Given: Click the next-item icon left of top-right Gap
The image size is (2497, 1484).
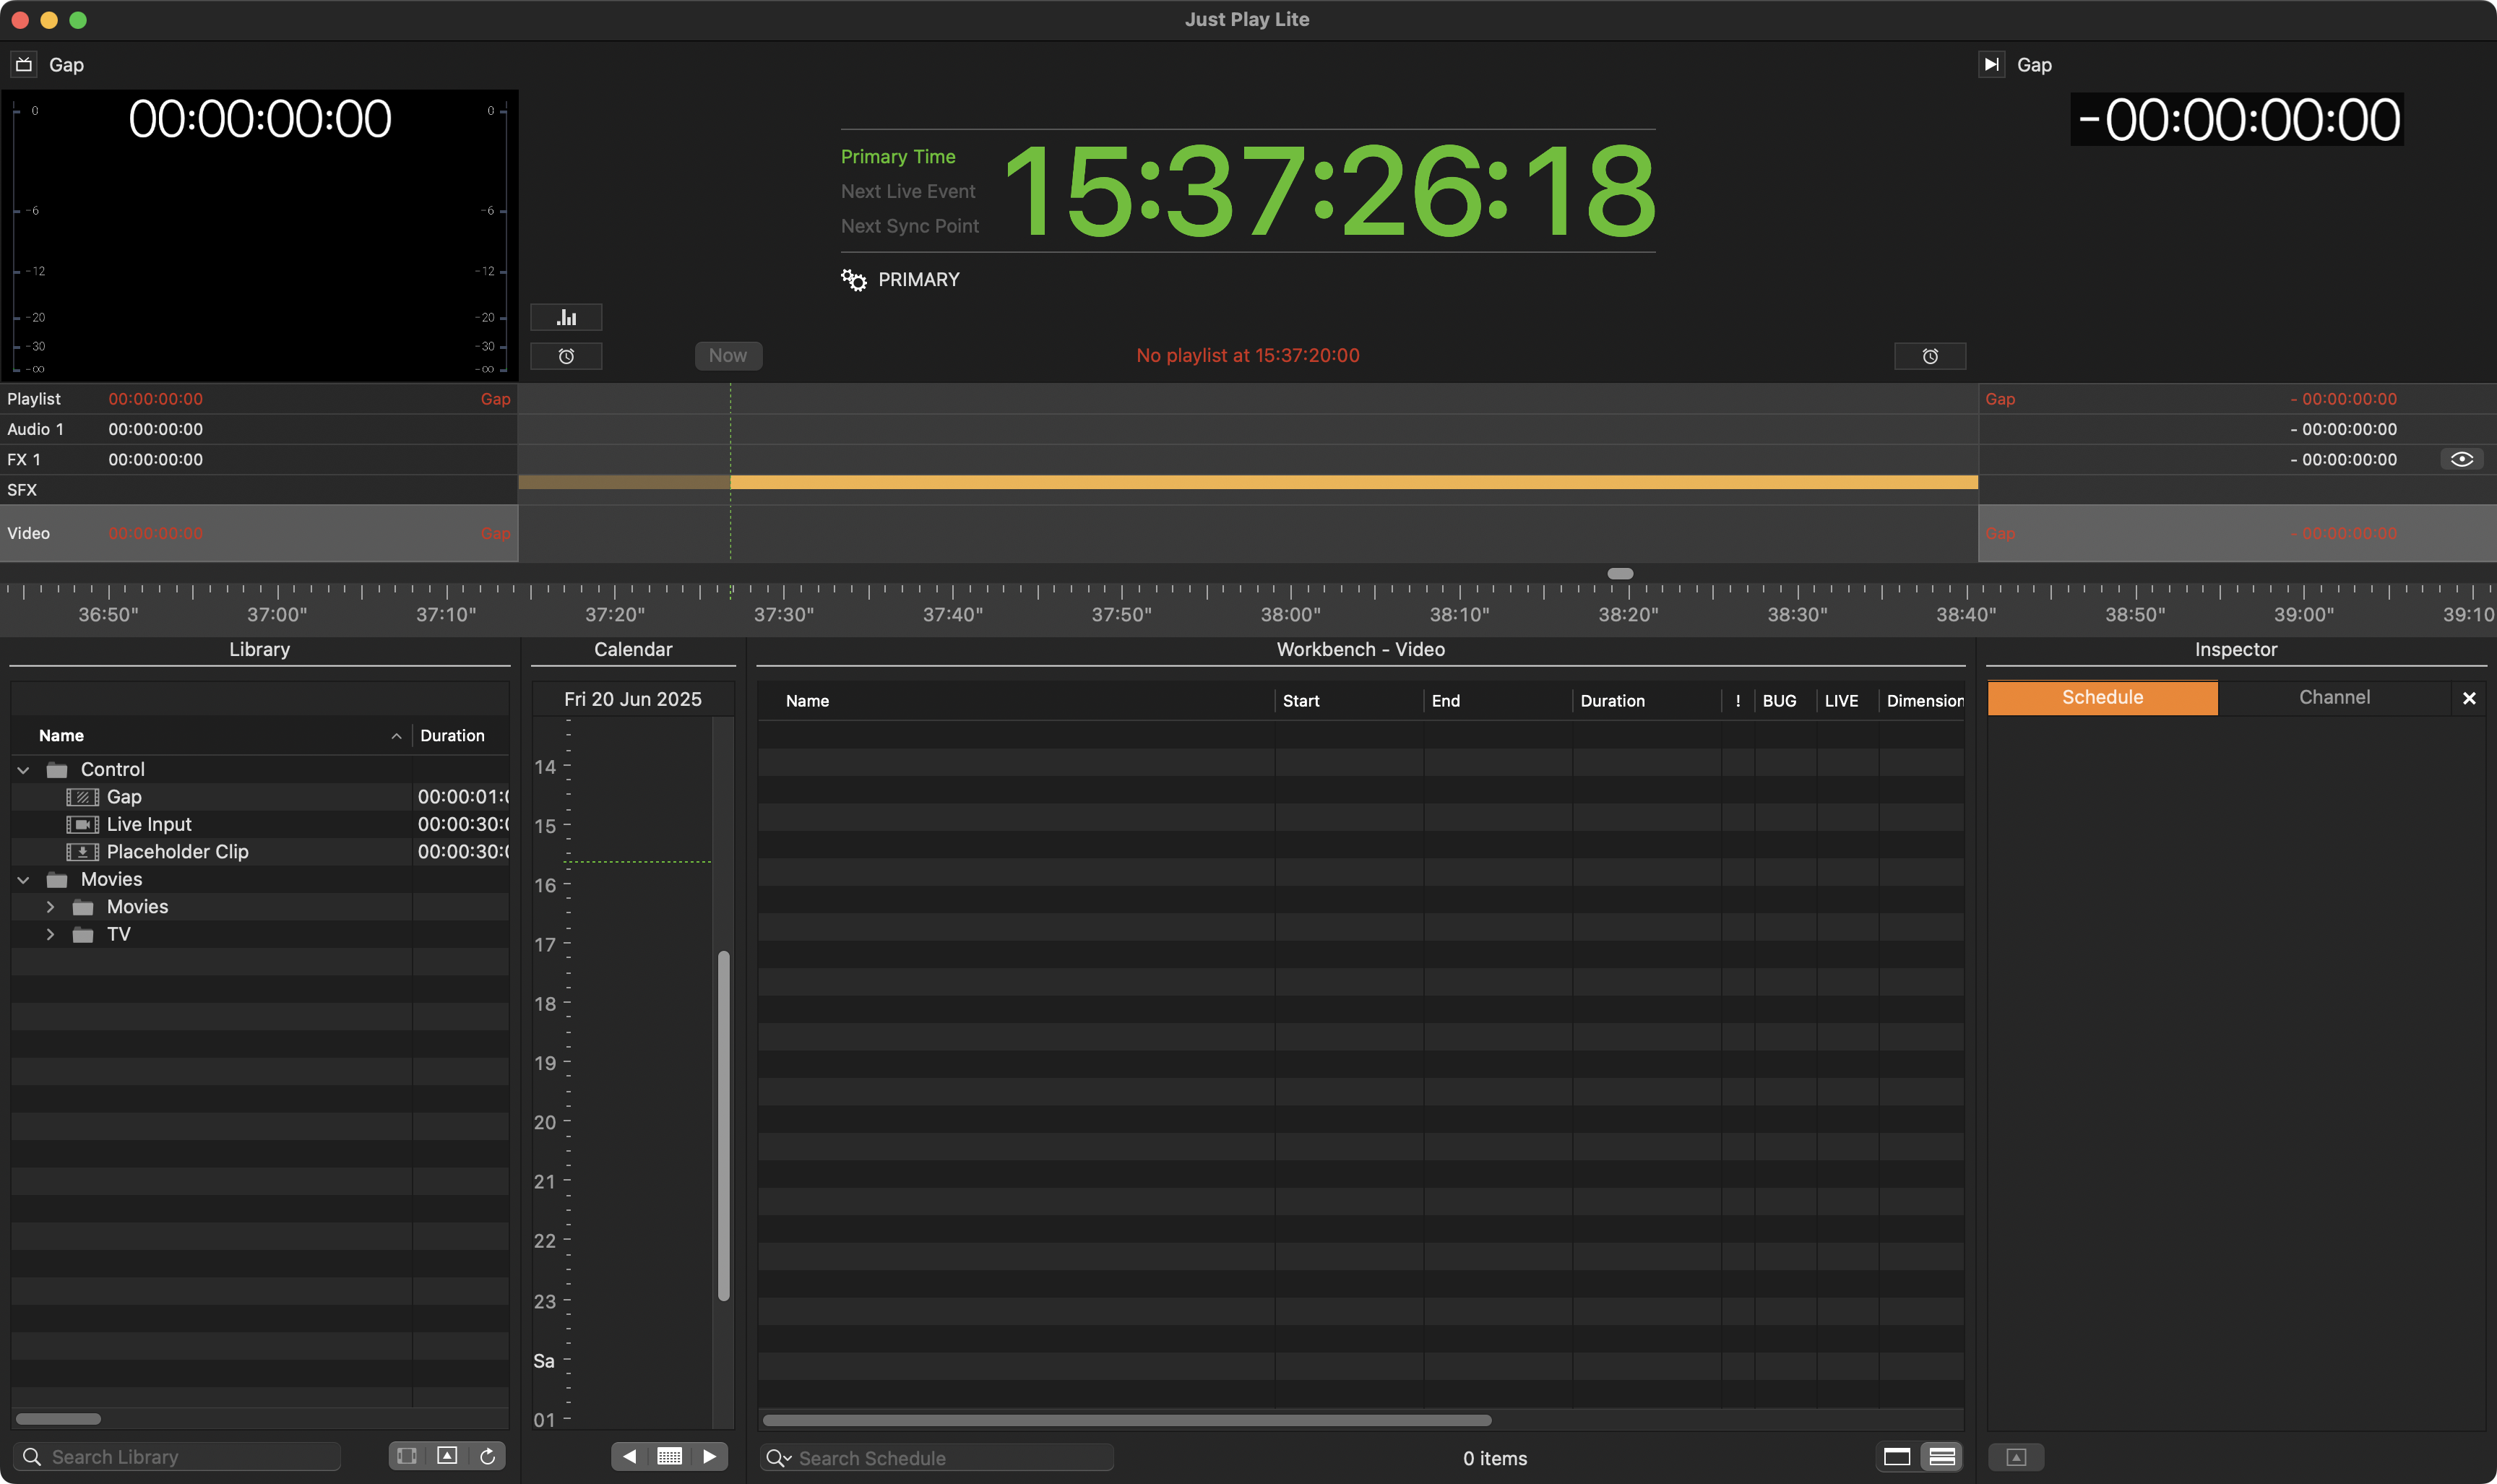Looking at the screenshot, I should pos(1991,64).
